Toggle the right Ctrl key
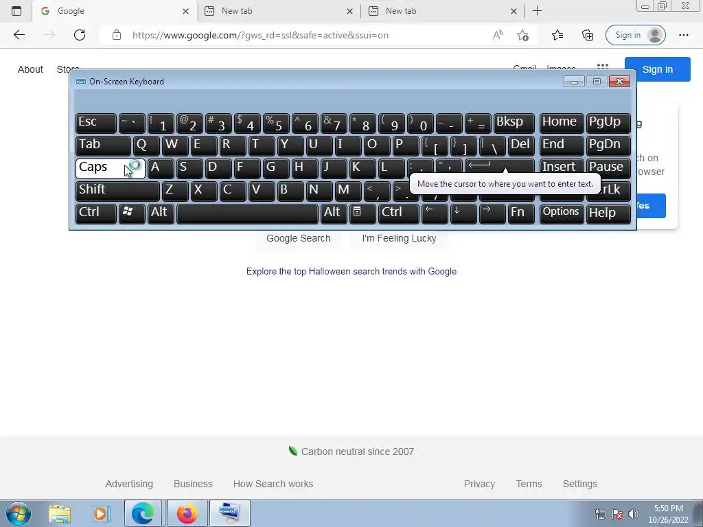Screen dimensions: 703x527 399,214
